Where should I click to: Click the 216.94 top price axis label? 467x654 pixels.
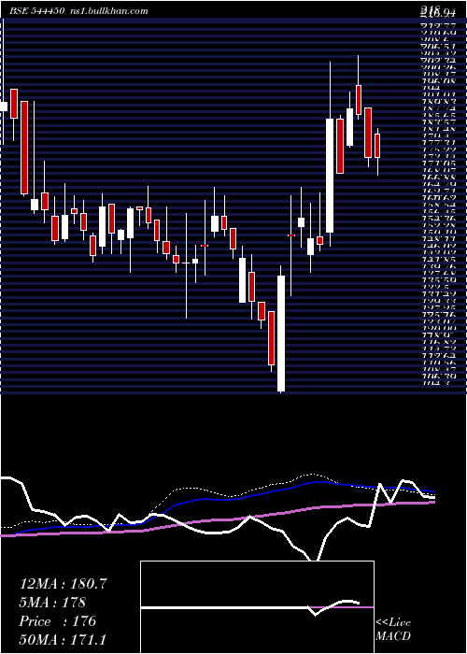[x=438, y=14]
